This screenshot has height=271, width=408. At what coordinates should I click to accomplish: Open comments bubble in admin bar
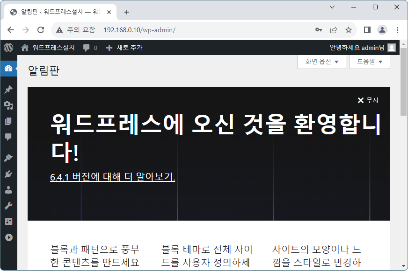(x=90, y=48)
